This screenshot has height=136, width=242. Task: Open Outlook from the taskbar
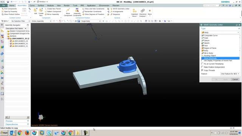coord(12,133)
